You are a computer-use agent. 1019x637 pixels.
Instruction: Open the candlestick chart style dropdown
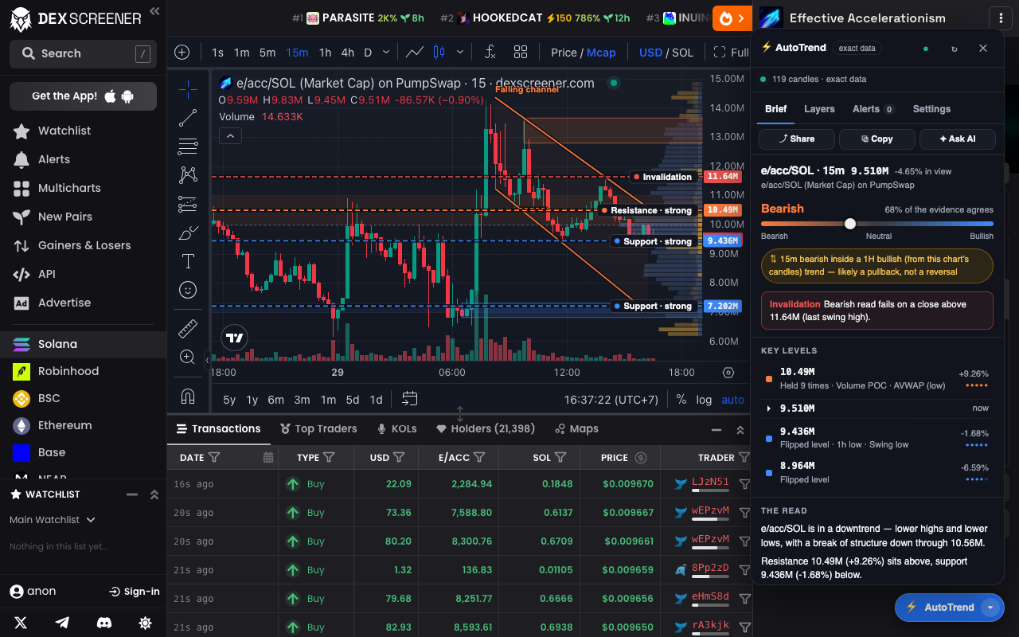(460, 53)
